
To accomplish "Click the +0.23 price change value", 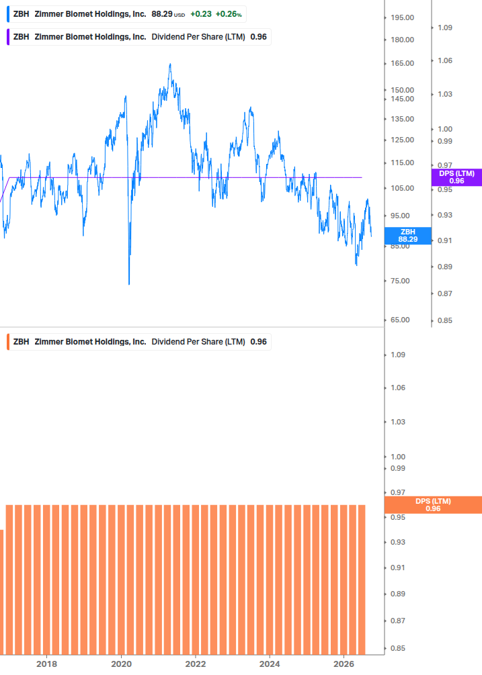I will [x=201, y=14].
